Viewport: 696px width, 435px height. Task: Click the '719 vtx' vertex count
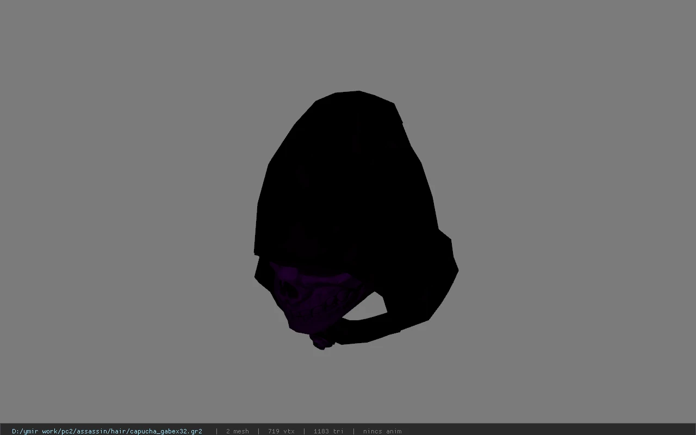[281, 431]
